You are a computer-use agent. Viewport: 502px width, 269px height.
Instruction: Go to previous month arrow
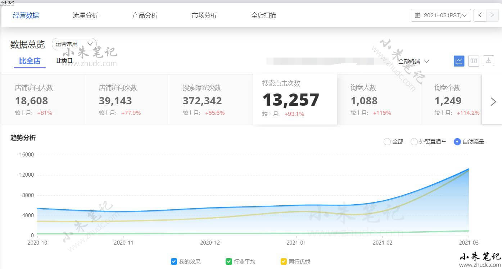[480, 15]
